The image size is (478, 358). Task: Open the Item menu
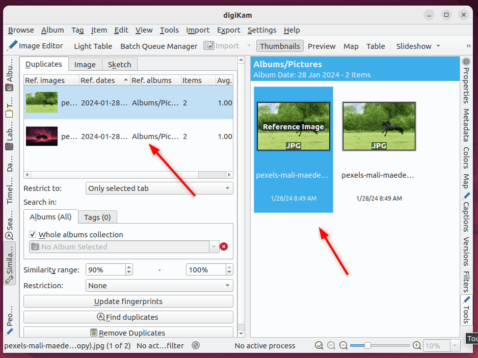pos(99,30)
